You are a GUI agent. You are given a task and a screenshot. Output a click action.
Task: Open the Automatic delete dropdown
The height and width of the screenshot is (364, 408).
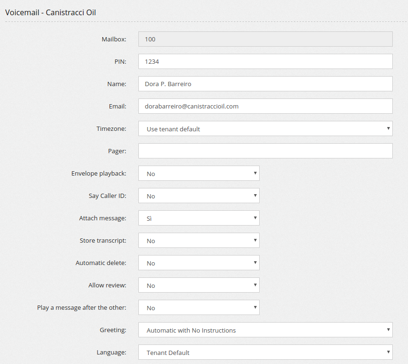click(199, 263)
